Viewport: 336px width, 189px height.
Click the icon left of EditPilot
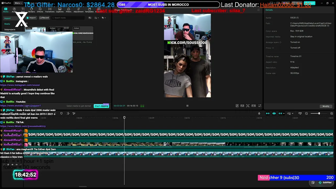click(313, 183)
